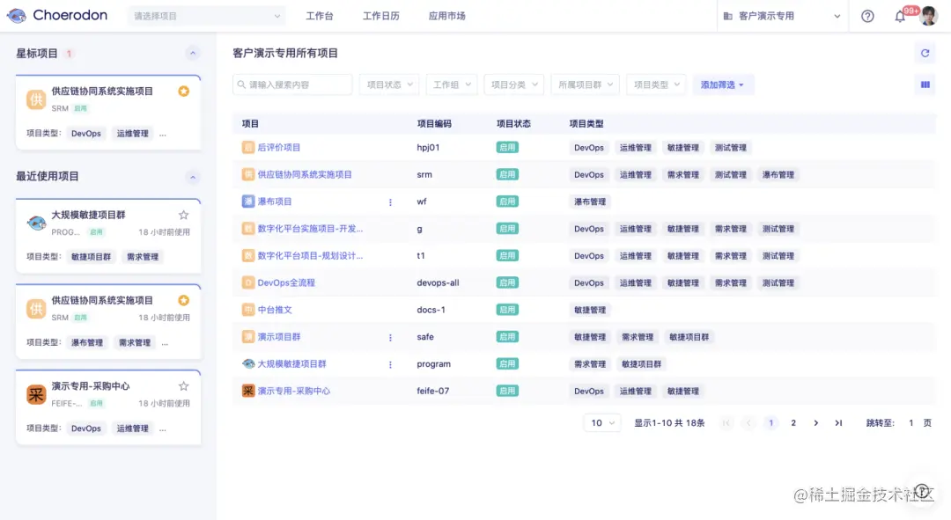Click the 中台推文 row avatar icon

pos(248,310)
